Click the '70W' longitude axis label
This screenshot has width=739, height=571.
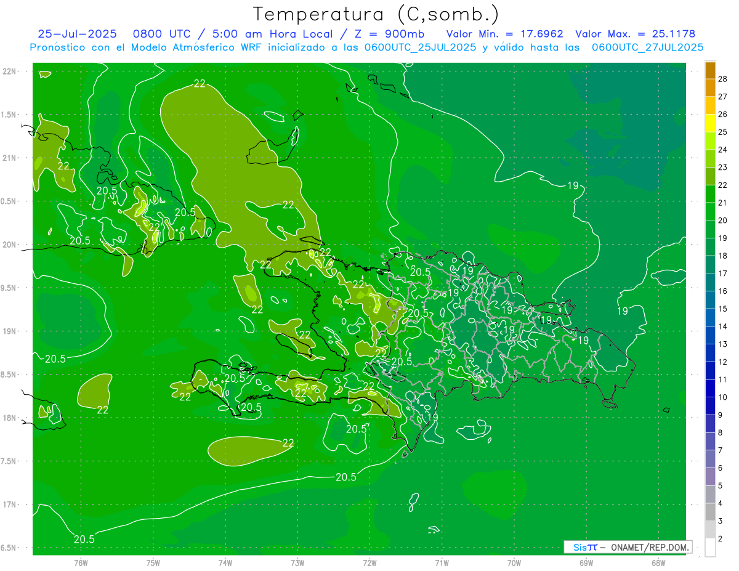tap(514, 563)
